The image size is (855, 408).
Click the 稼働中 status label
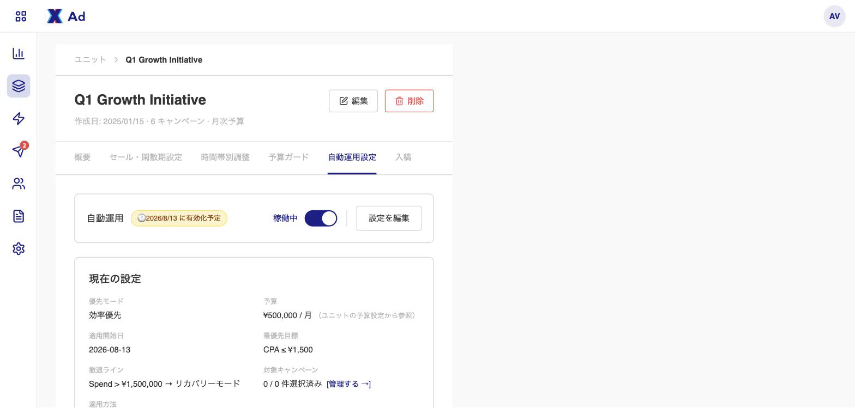click(x=285, y=218)
